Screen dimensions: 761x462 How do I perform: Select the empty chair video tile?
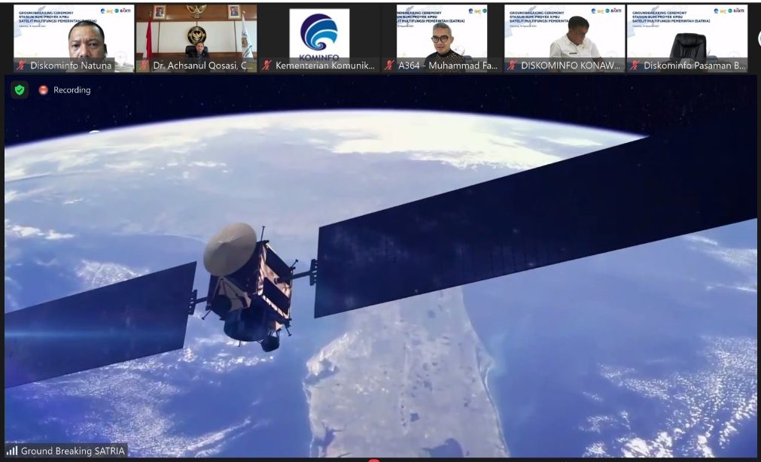(x=687, y=34)
